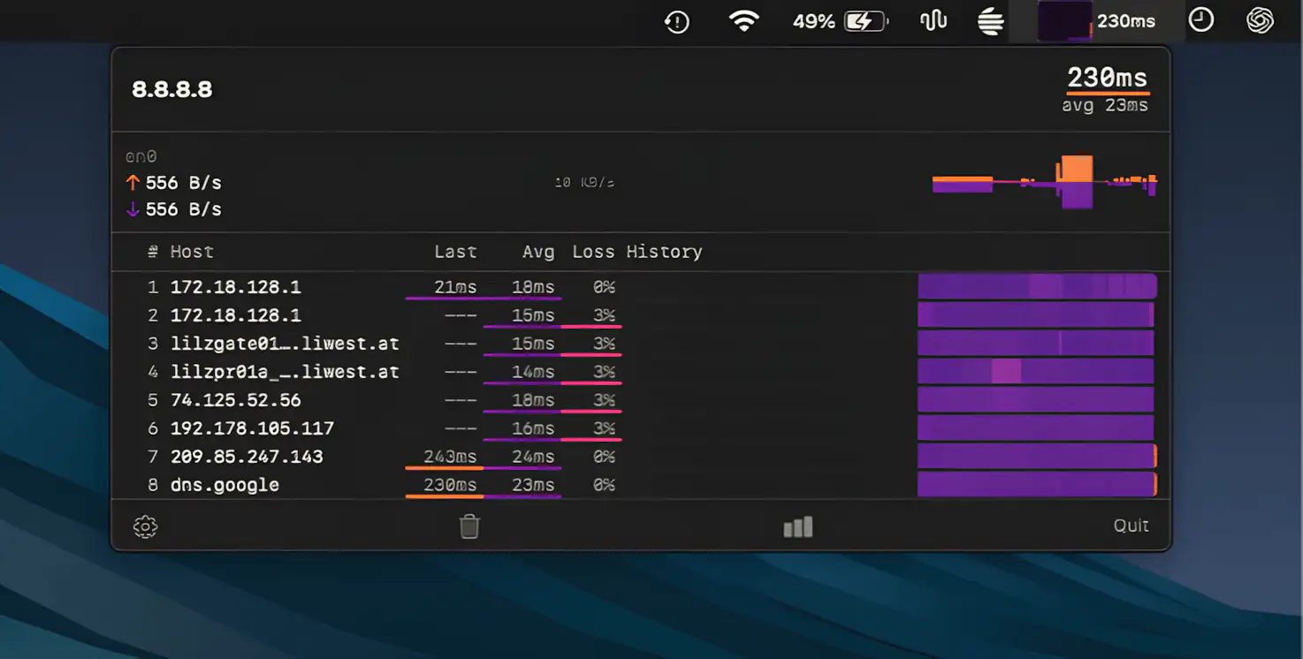Click the Loss column header
1303x659 pixels.
pyautogui.click(x=592, y=252)
